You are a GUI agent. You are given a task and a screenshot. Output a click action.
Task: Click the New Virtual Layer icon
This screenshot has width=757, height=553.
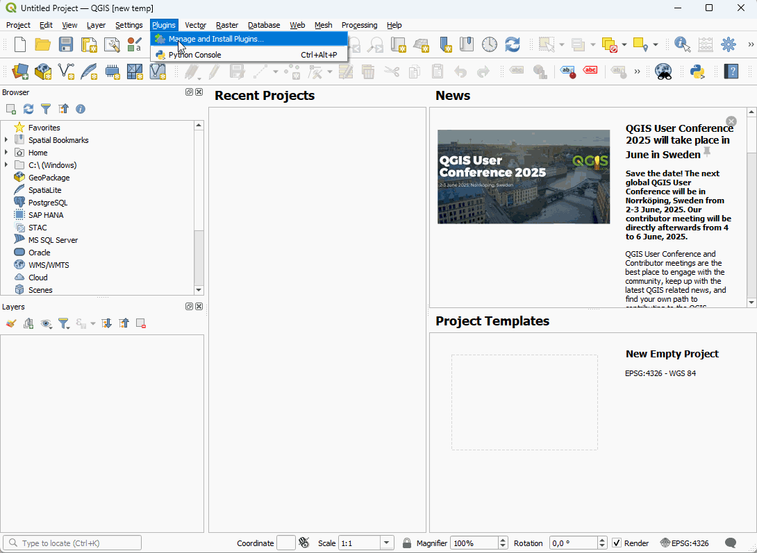click(x=158, y=72)
